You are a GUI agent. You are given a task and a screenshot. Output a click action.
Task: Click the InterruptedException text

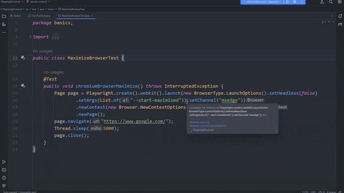coord(191,86)
